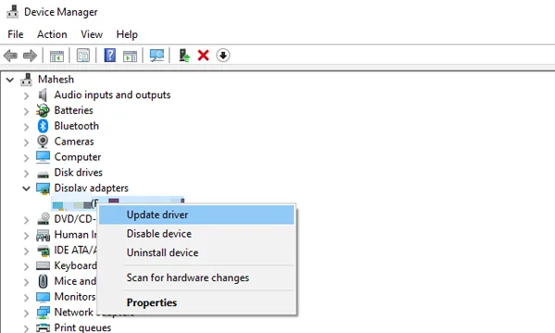Select the Cameras label

click(74, 142)
